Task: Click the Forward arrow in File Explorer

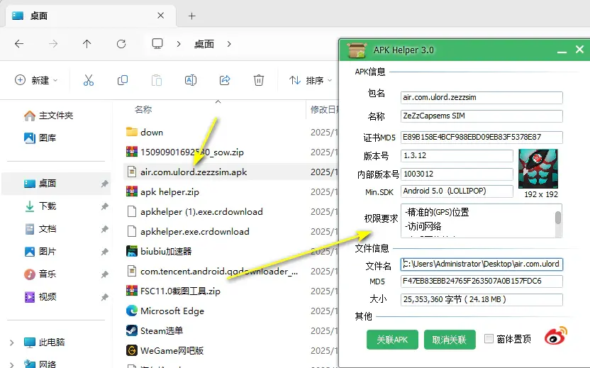Action: 53,44
